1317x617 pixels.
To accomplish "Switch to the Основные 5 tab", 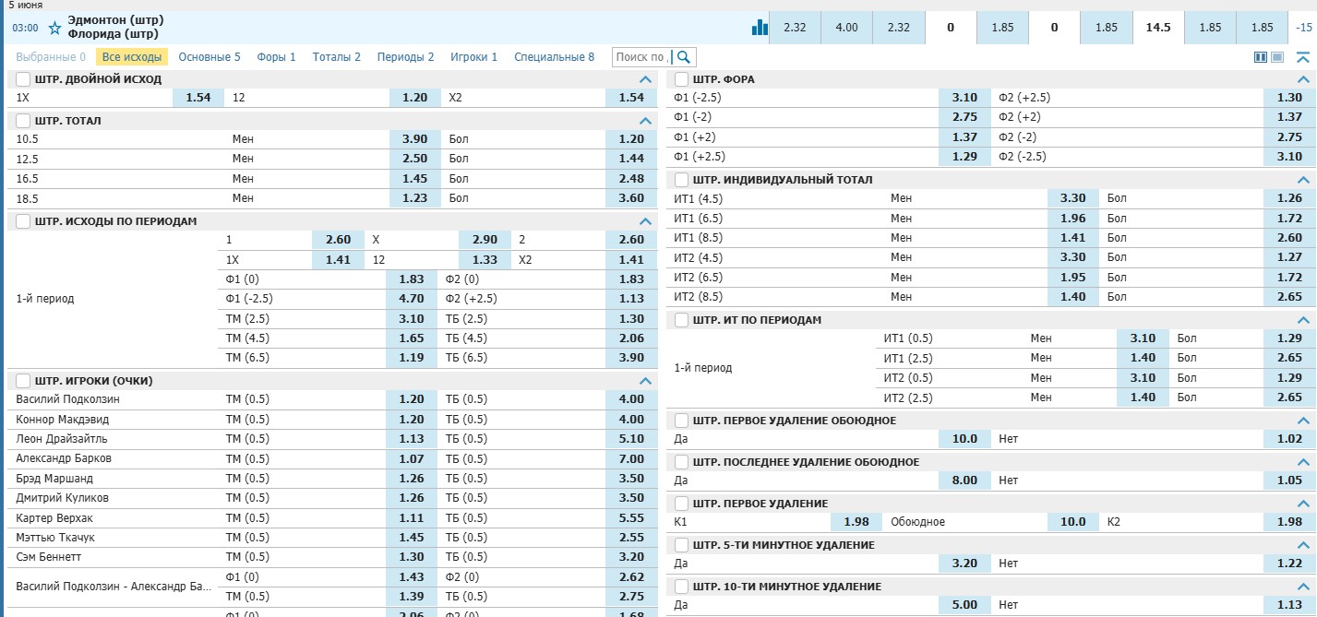I will tap(210, 57).
